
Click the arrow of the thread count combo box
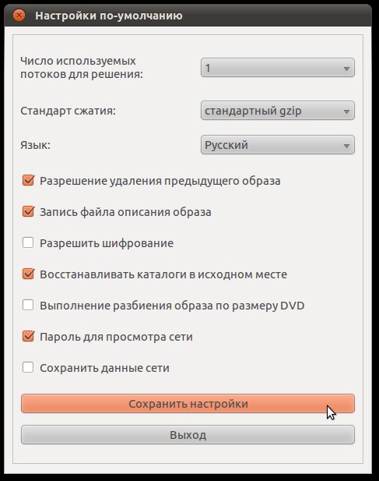point(346,69)
